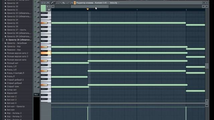Open the Velocity event type dropdown
This screenshot has width=214, height=120.
[114, 3]
